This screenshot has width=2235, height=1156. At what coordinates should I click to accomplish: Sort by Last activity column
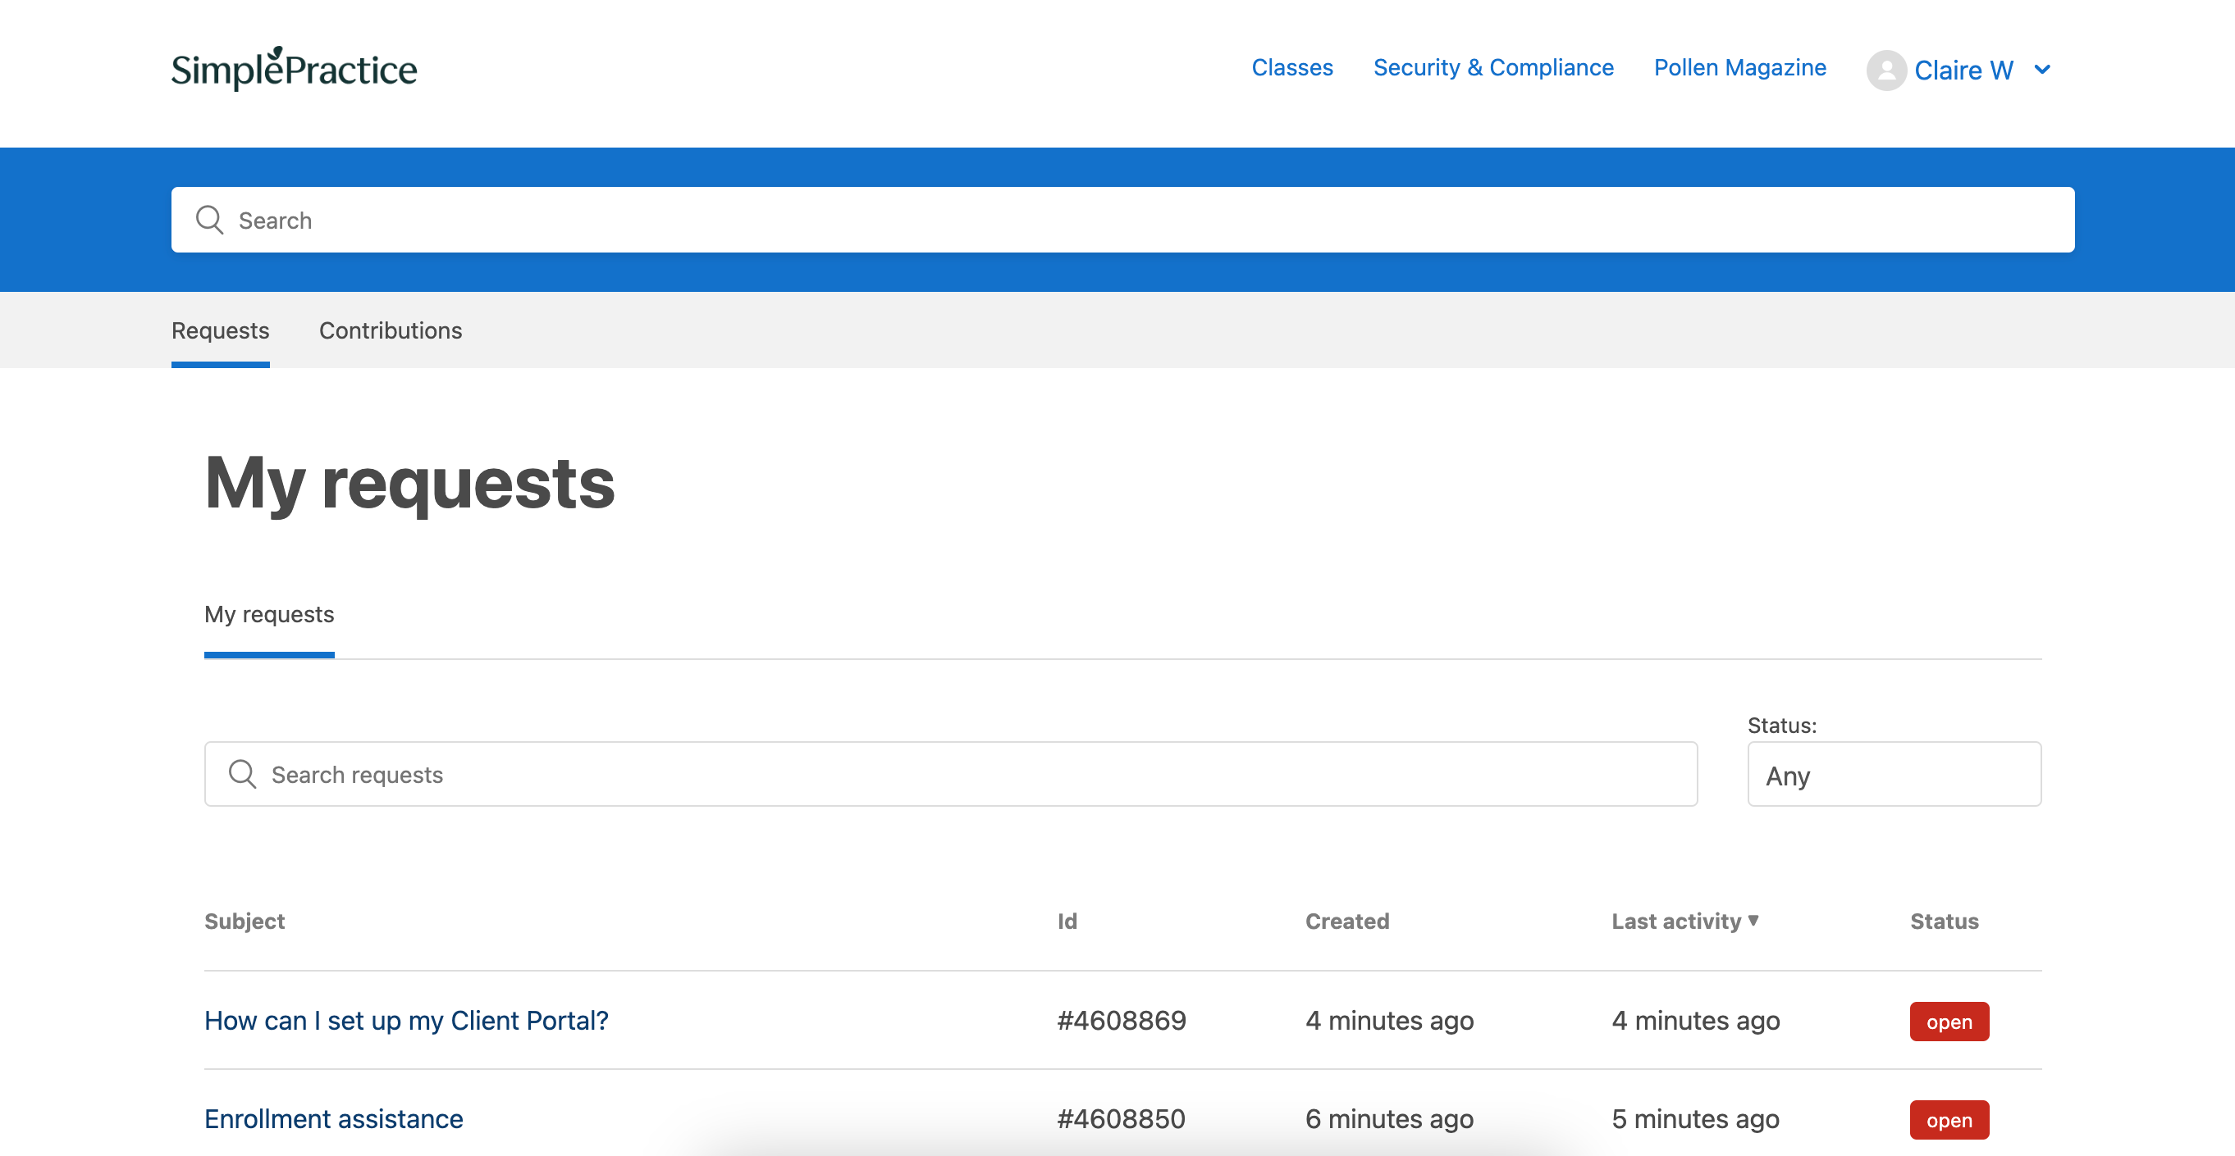(x=1685, y=921)
